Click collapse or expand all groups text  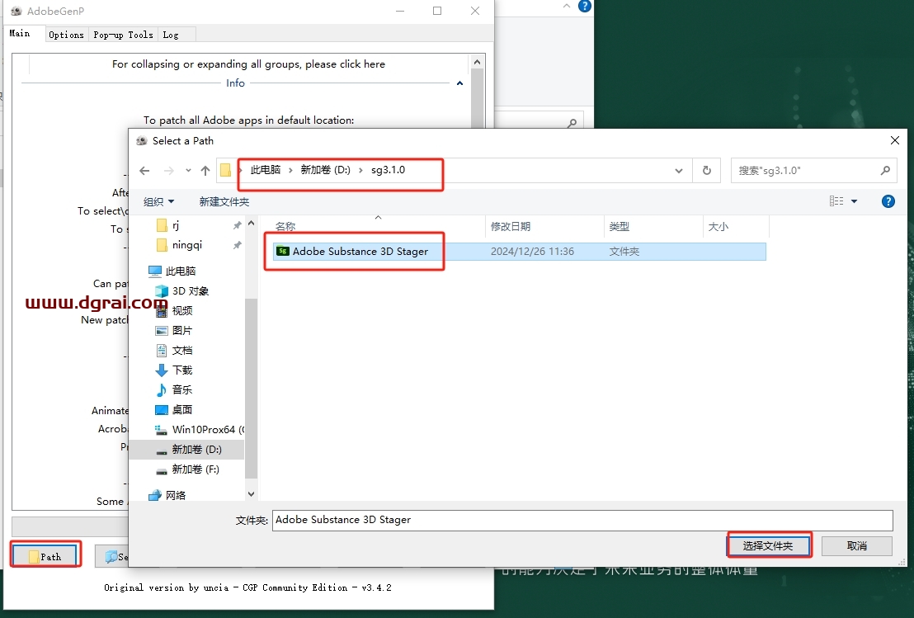click(x=248, y=64)
